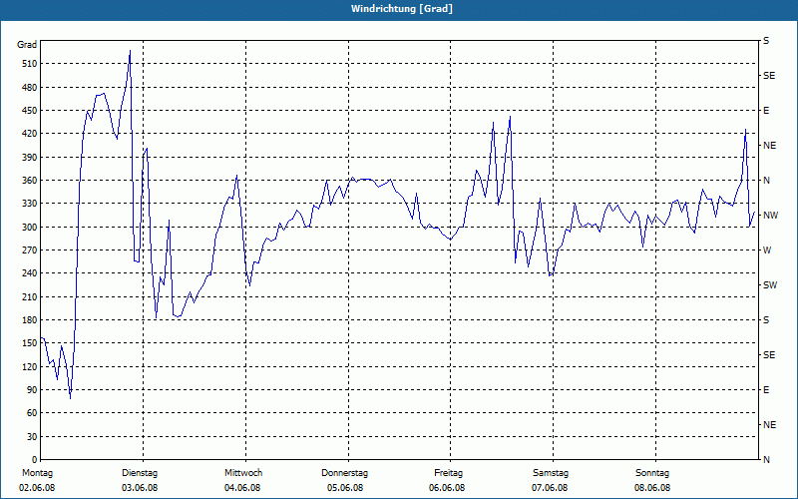Select the 480 value on the y-axis
Screen dimensions: 798x499
tap(29, 88)
